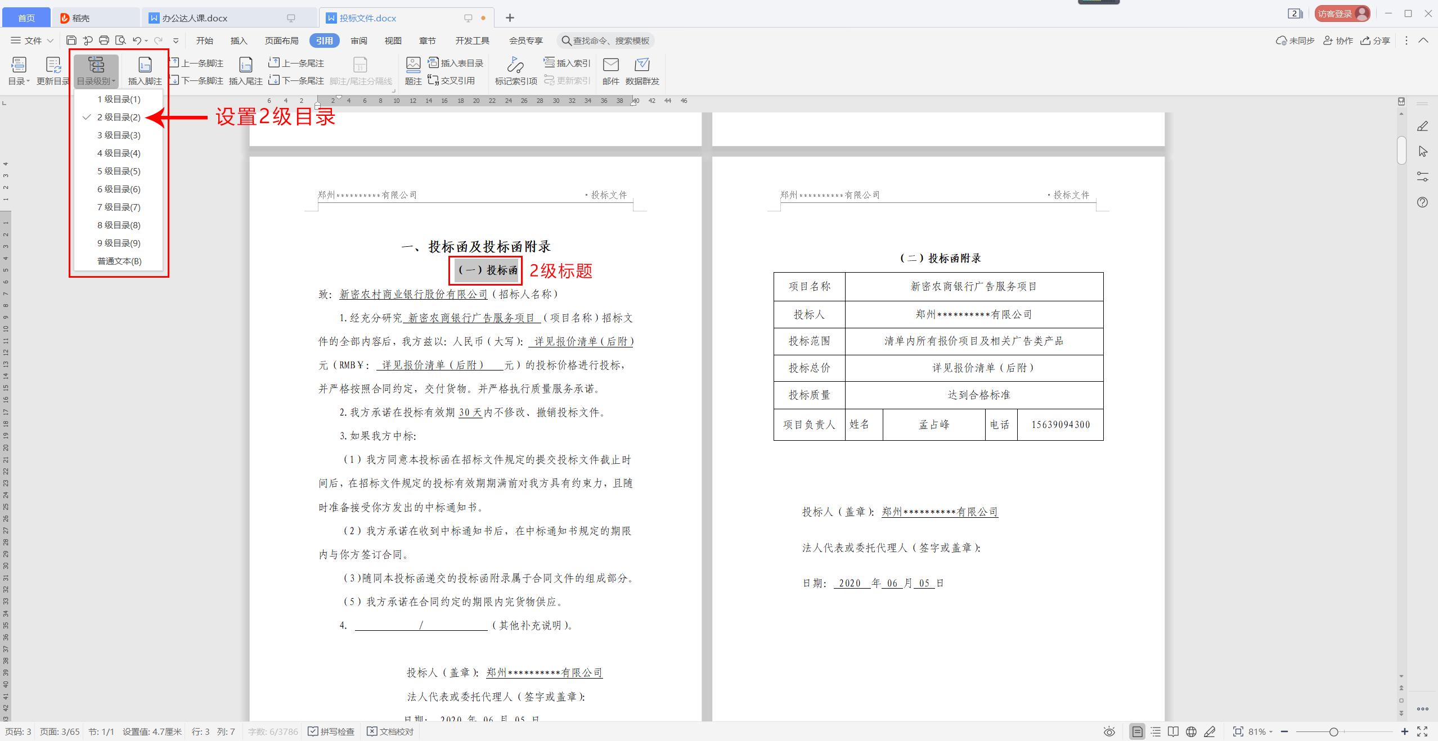1438x741 pixels.
Task: Expand the 目录级别 dropdown
Action: (96, 71)
